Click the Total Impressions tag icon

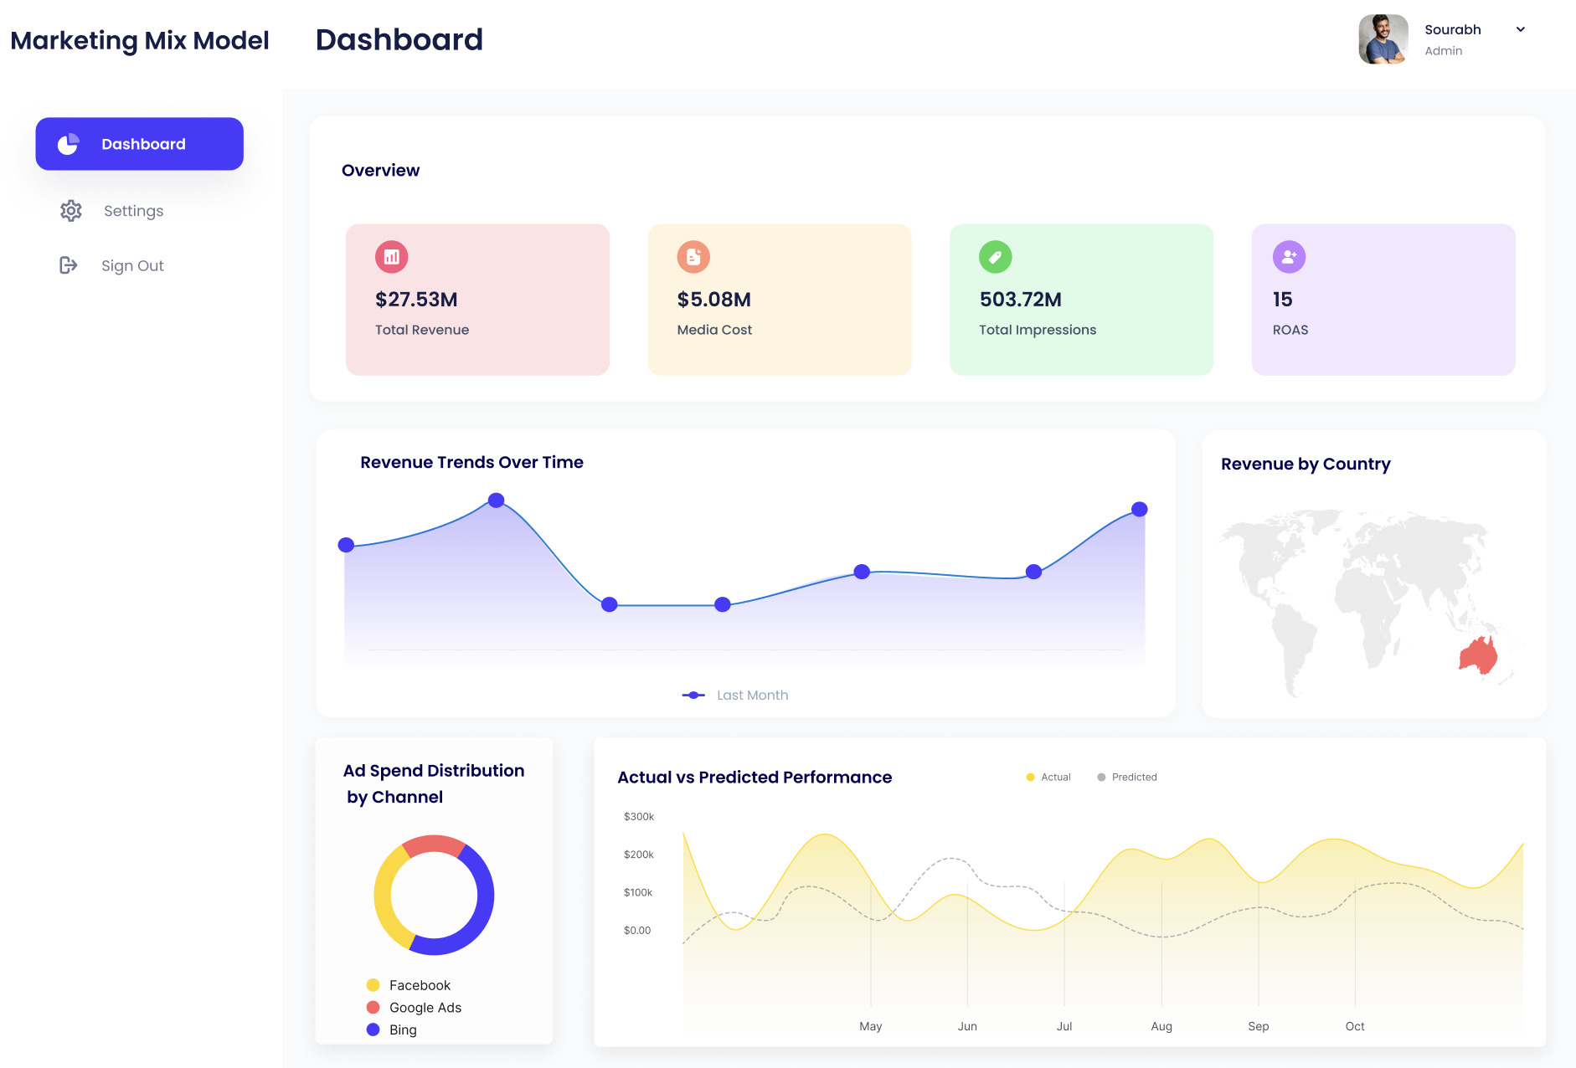point(995,257)
